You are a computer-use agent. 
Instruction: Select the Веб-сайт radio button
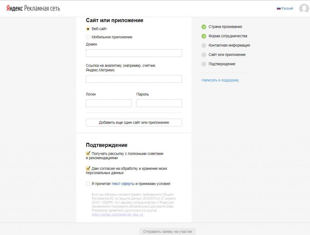click(88, 29)
